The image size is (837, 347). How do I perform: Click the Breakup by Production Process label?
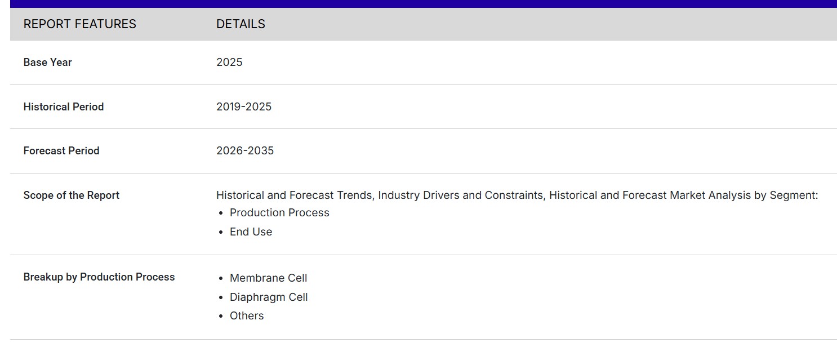[x=99, y=277]
